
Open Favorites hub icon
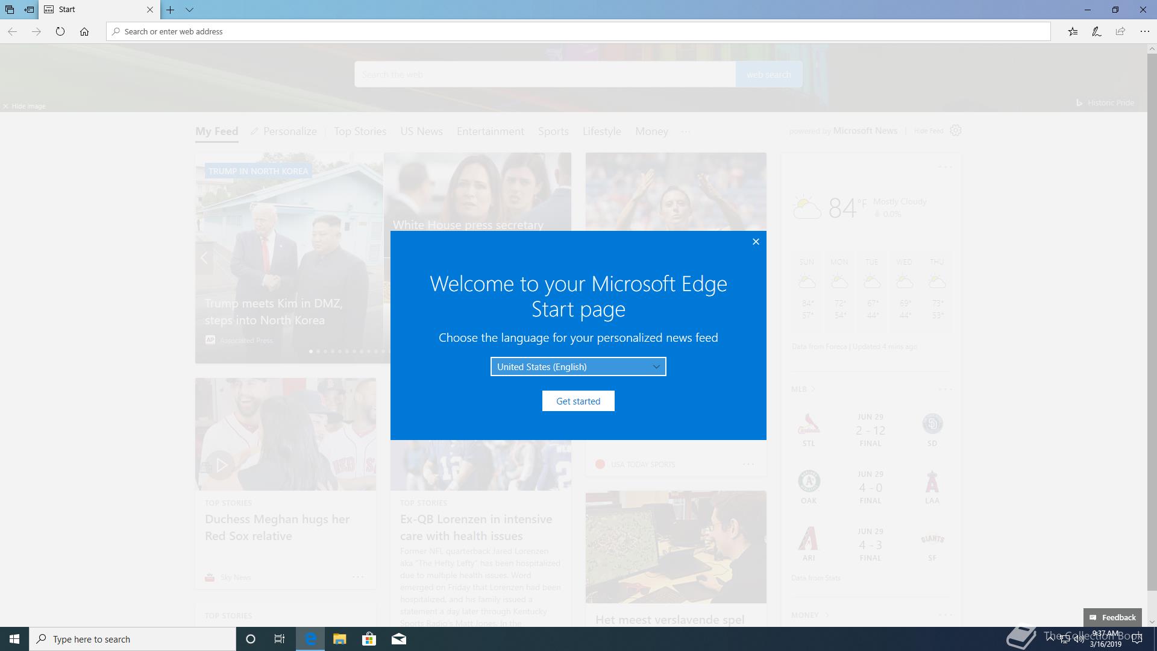[1073, 31]
